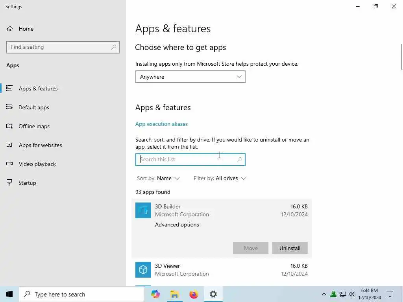This screenshot has height=302, width=403.
Task: Open the network tray icon
Action: pyautogui.click(x=343, y=294)
